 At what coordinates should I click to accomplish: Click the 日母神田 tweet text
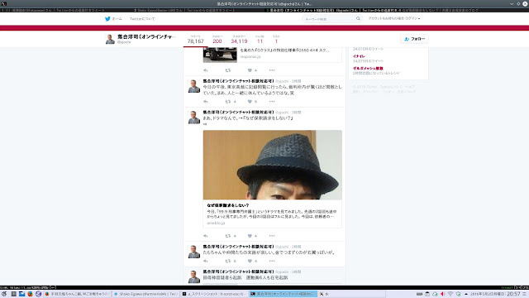click(245, 277)
